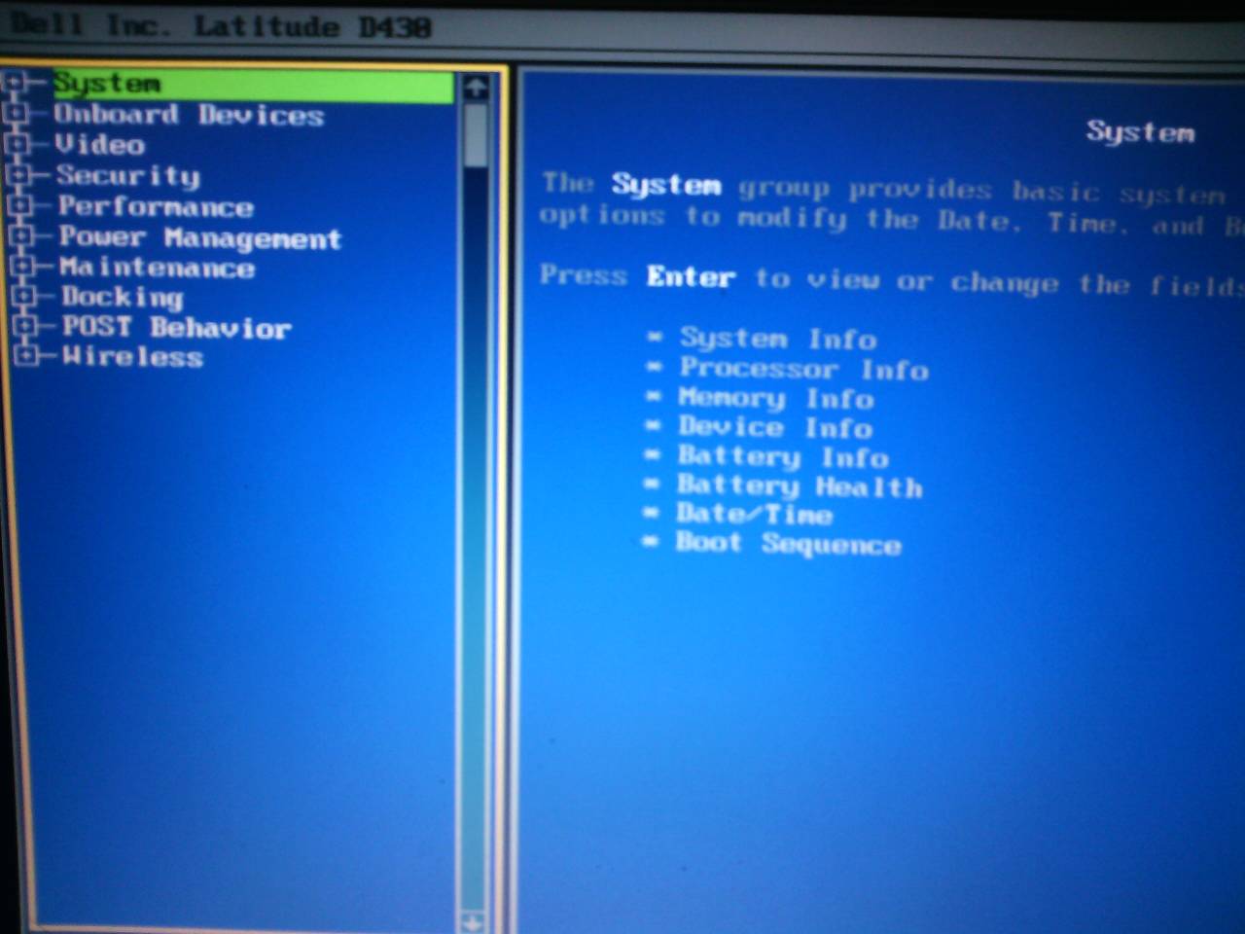Click the Battery Info entry
Image resolution: width=1245 pixels, height=934 pixels.
click(783, 457)
